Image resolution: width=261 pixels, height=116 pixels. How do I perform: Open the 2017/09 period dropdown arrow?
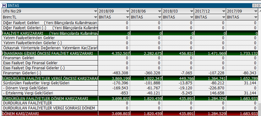[256, 11]
